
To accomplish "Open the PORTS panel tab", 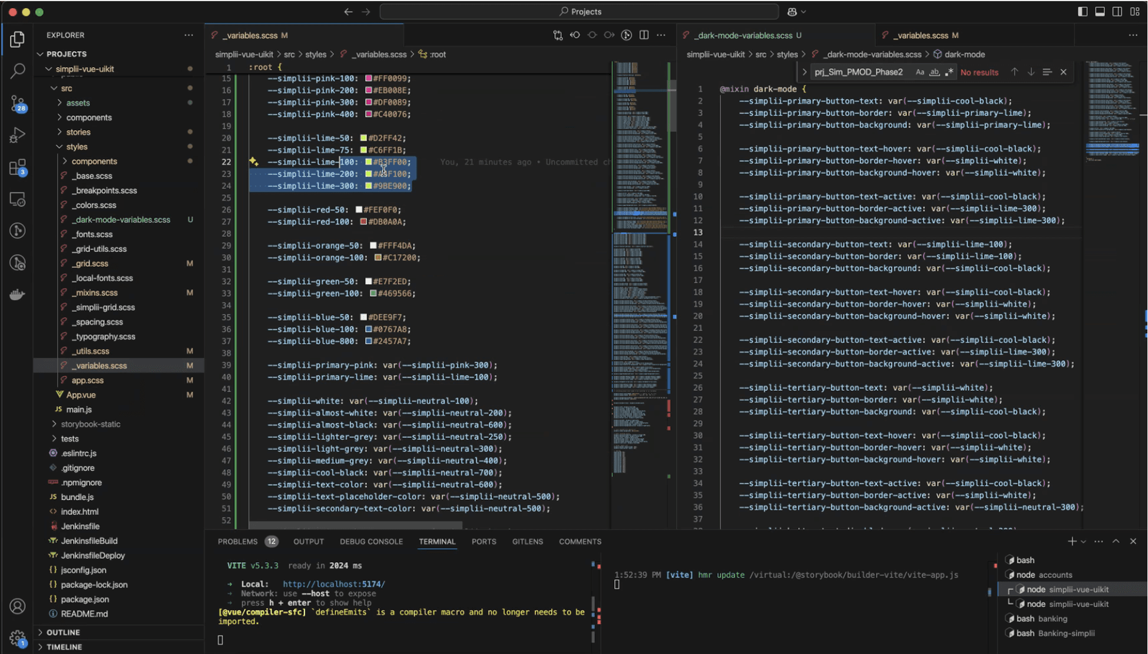I will click(484, 542).
